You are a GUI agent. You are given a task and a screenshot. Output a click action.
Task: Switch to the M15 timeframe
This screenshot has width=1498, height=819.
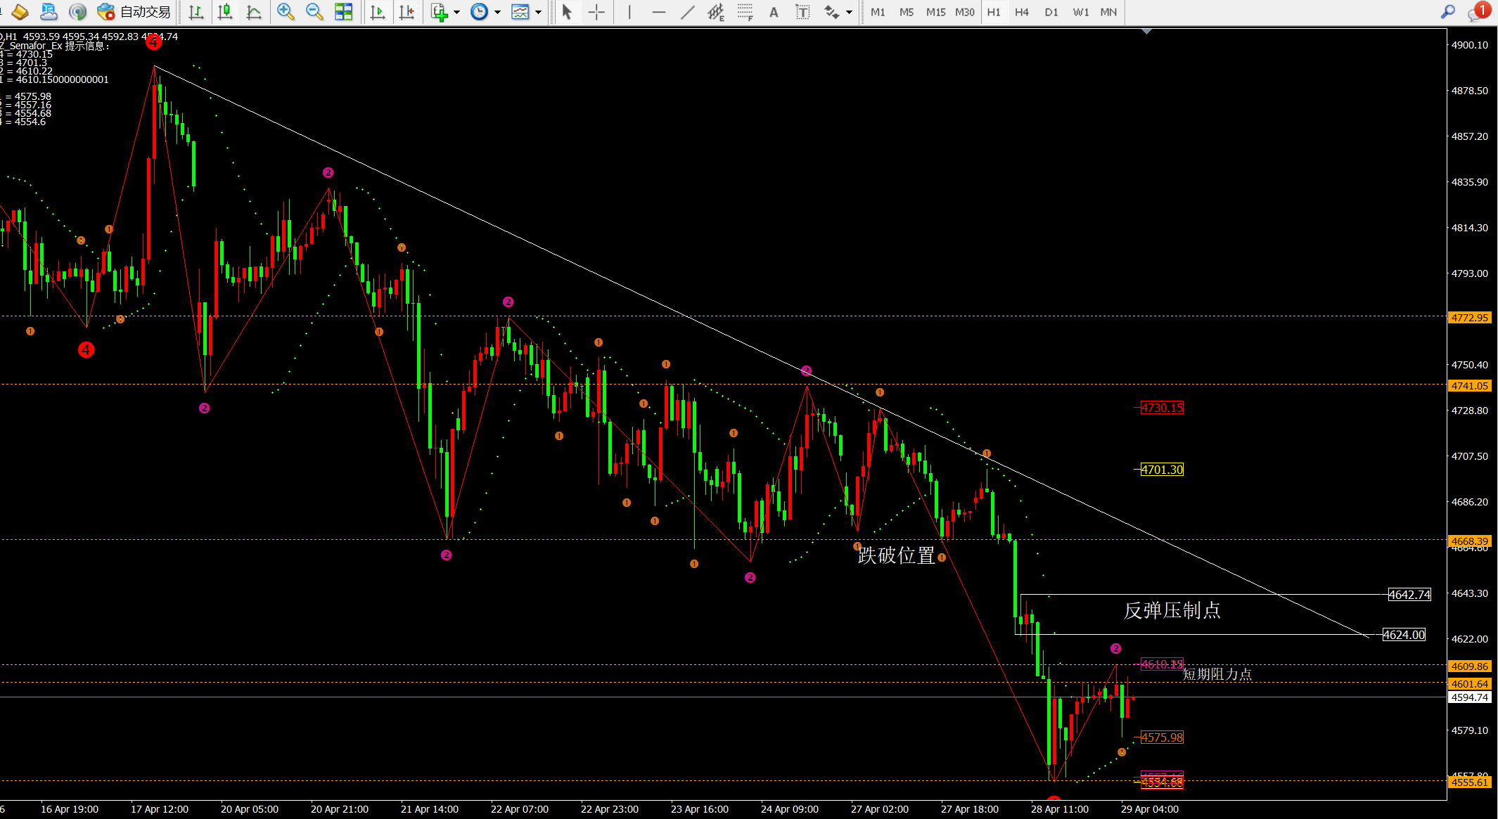click(935, 12)
